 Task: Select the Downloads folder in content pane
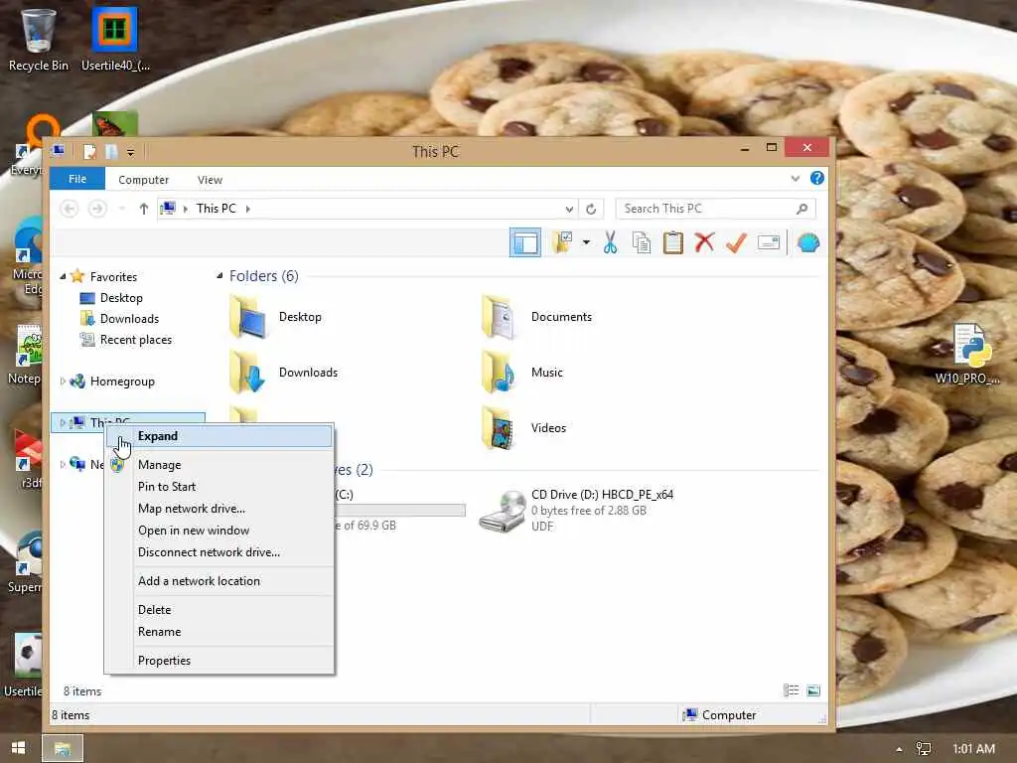283,373
